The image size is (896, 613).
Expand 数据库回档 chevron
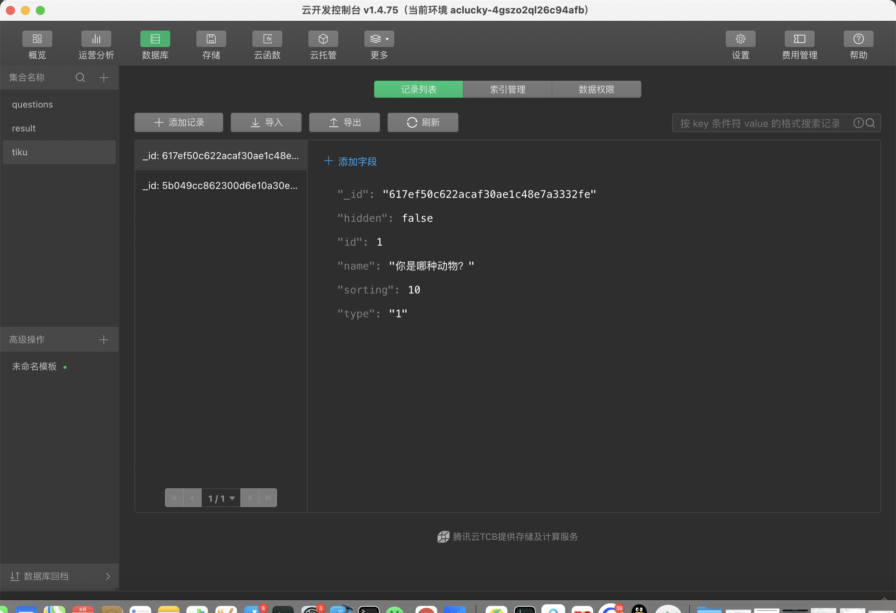pyautogui.click(x=108, y=576)
